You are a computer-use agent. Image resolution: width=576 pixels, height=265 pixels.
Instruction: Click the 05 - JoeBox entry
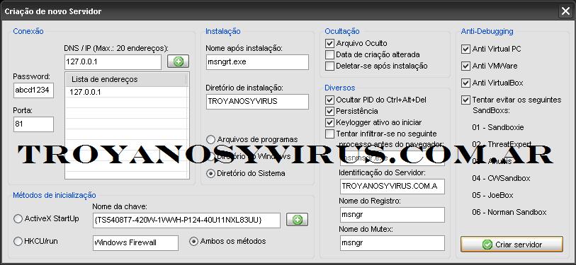click(492, 195)
